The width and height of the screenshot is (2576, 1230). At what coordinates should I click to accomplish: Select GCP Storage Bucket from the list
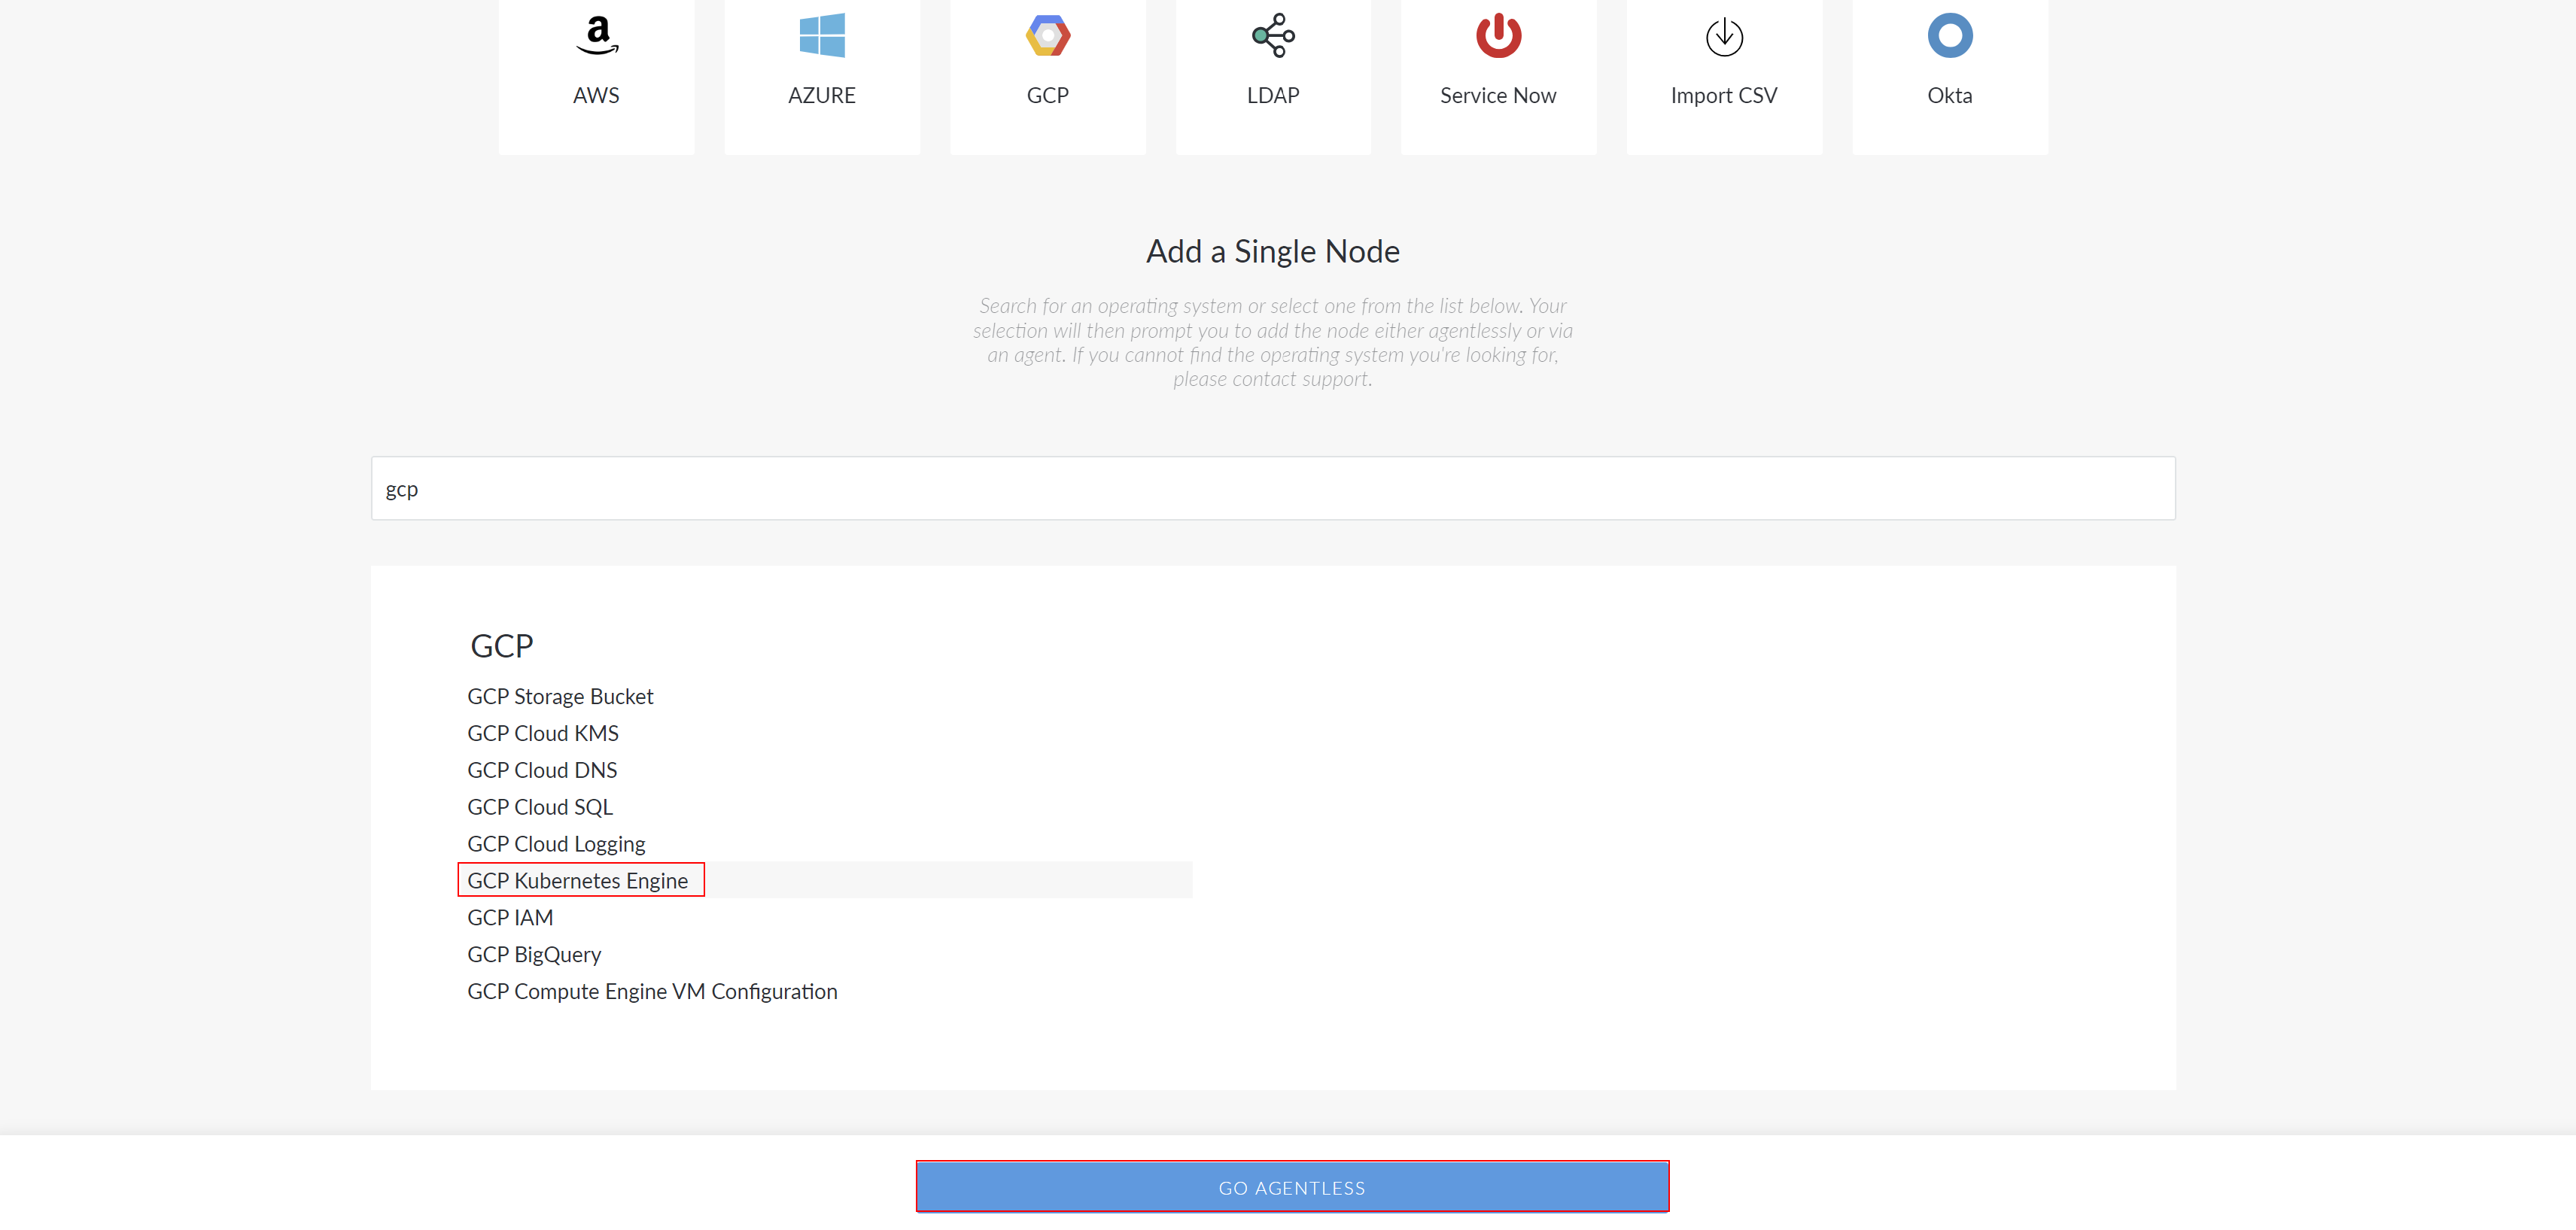(560, 696)
